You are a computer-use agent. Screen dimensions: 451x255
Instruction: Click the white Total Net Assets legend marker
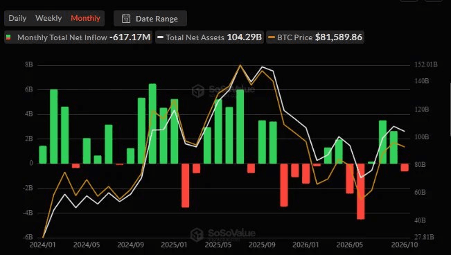(x=161, y=37)
